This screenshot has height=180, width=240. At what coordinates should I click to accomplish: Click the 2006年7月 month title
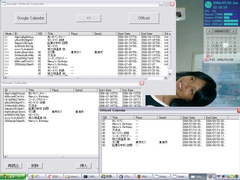coord(221,31)
